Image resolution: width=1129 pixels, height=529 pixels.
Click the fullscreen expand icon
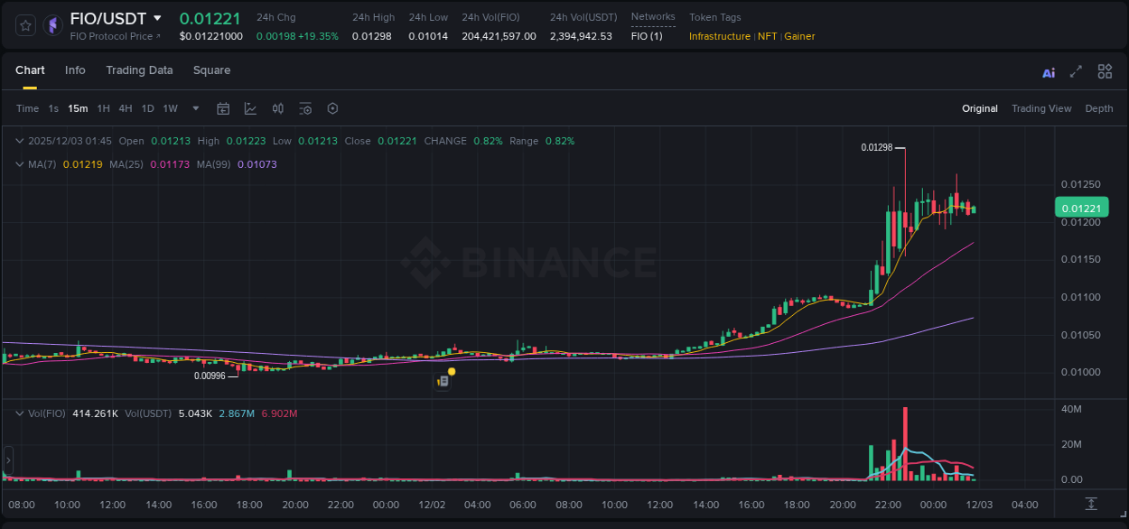pos(1075,71)
